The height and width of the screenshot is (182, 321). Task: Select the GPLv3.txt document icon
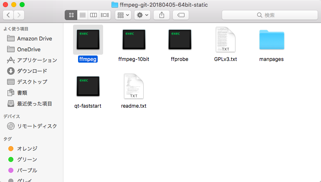coord(225,40)
